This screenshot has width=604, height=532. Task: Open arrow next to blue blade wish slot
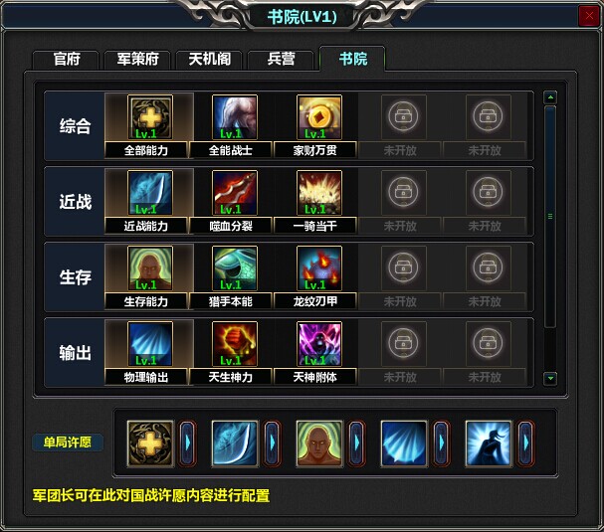[273, 443]
